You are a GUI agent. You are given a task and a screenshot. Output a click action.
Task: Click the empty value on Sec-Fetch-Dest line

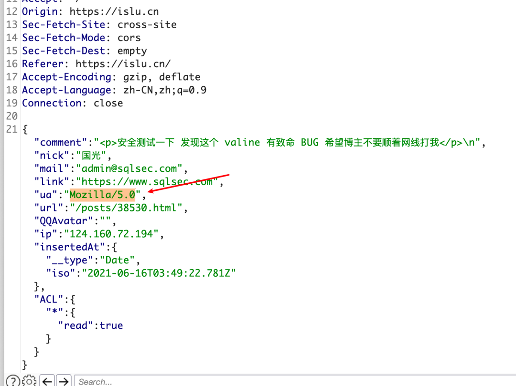tap(132, 51)
